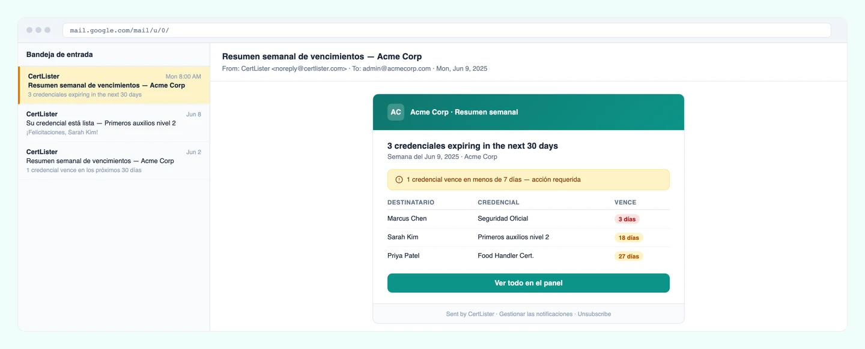Screen dimensions: 865x349
Task: Click the Primeros auxilios nivel 2 table cell
Action: [x=513, y=237]
